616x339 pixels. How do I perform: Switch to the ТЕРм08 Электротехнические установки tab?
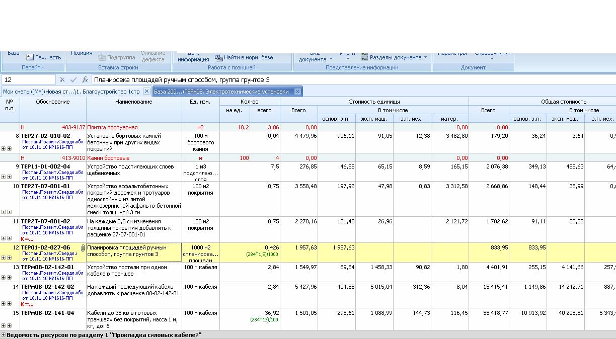pos(221,92)
